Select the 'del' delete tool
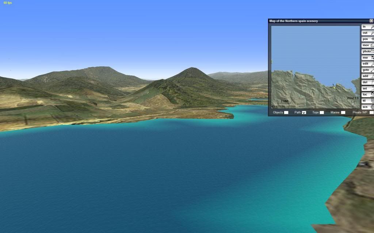Viewport: 374px width, 233px height. (x=368, y=82)
